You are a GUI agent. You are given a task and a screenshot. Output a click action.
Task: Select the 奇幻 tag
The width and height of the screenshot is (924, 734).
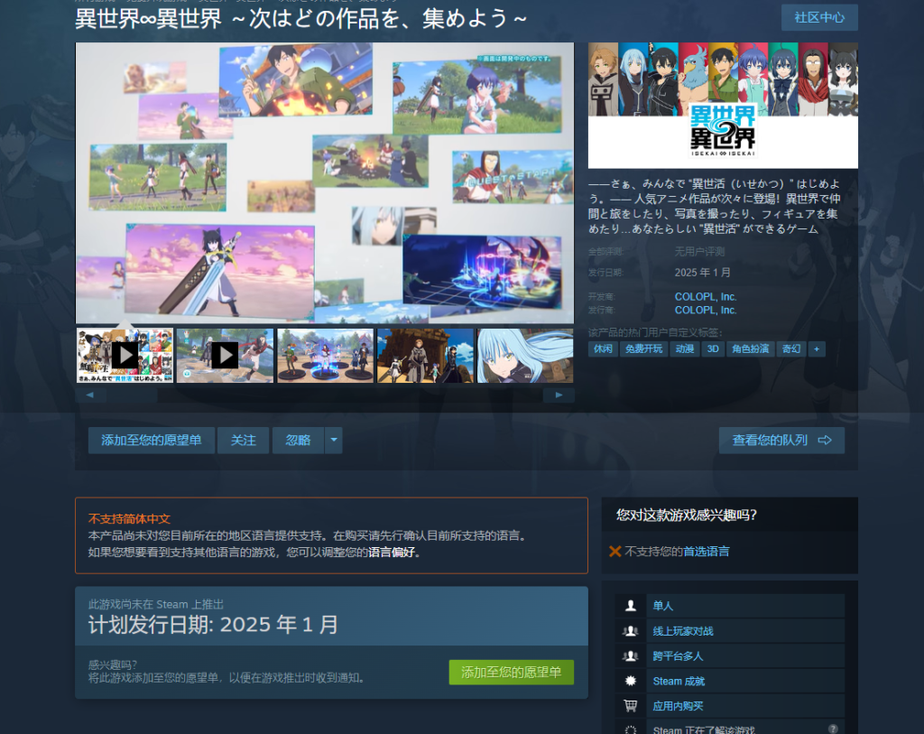click(x=790, y=349)
